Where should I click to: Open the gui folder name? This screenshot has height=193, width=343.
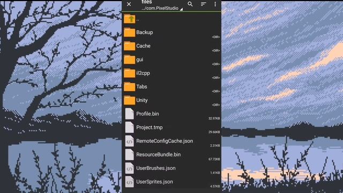click(140, 60)
